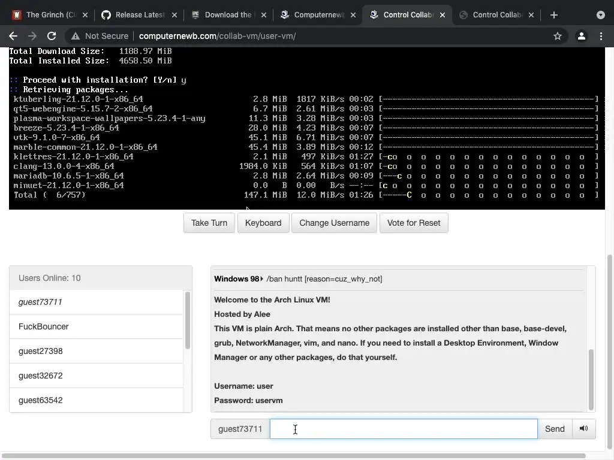Click the Hosted by Alee line
614x460 pixels.
coord(242,314)
